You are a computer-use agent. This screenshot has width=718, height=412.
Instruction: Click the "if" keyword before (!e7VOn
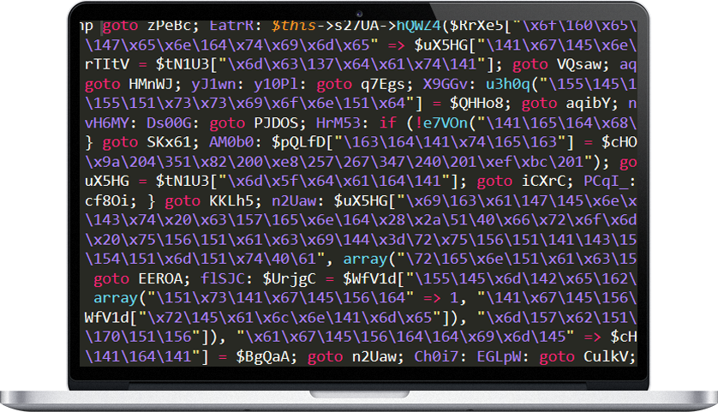387,122
